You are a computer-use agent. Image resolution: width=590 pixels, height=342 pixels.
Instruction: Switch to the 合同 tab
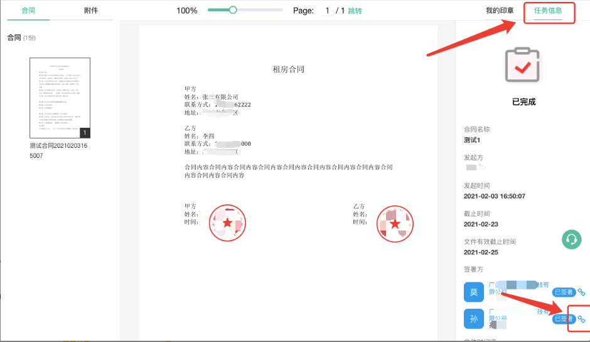pos(28,11)
